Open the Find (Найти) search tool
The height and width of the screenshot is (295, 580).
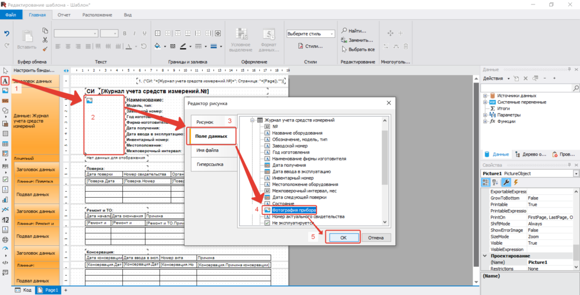353,31
